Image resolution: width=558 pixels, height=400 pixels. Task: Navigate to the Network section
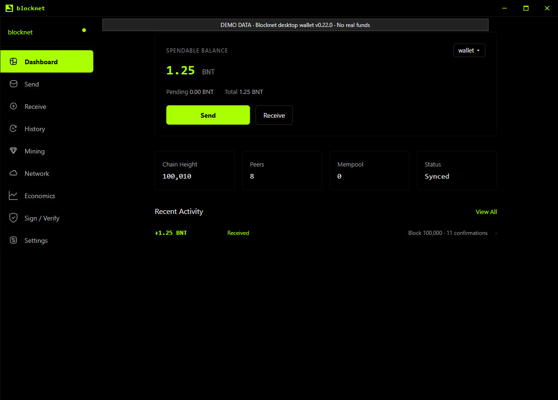click(x=46, y=173)
